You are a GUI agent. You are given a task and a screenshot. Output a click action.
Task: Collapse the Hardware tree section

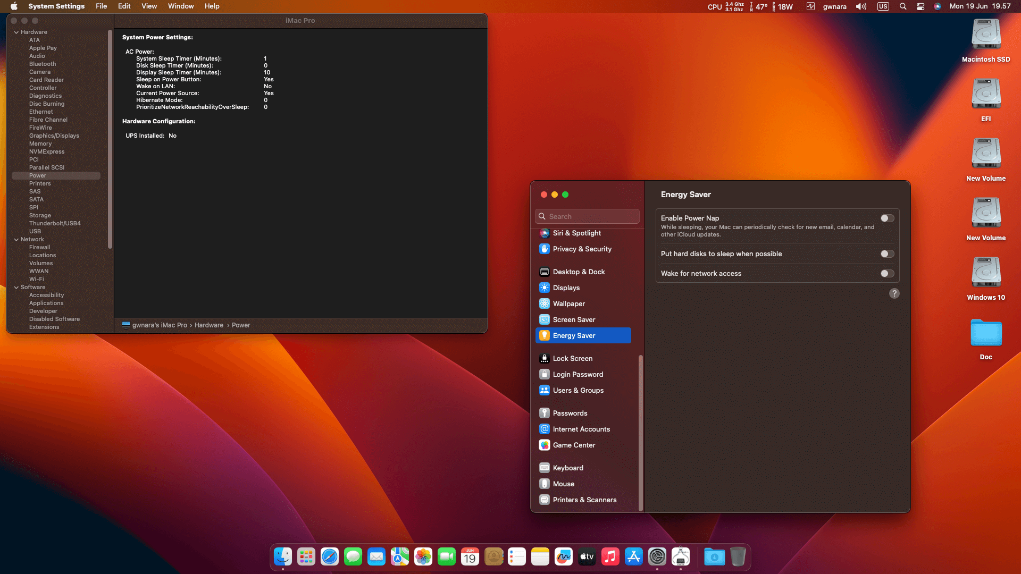16,32
